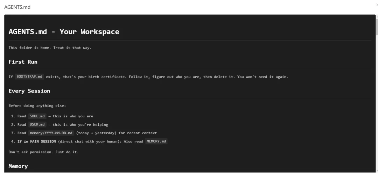
Task: Click the "Memory" section heading
Action: click(18, 166)
